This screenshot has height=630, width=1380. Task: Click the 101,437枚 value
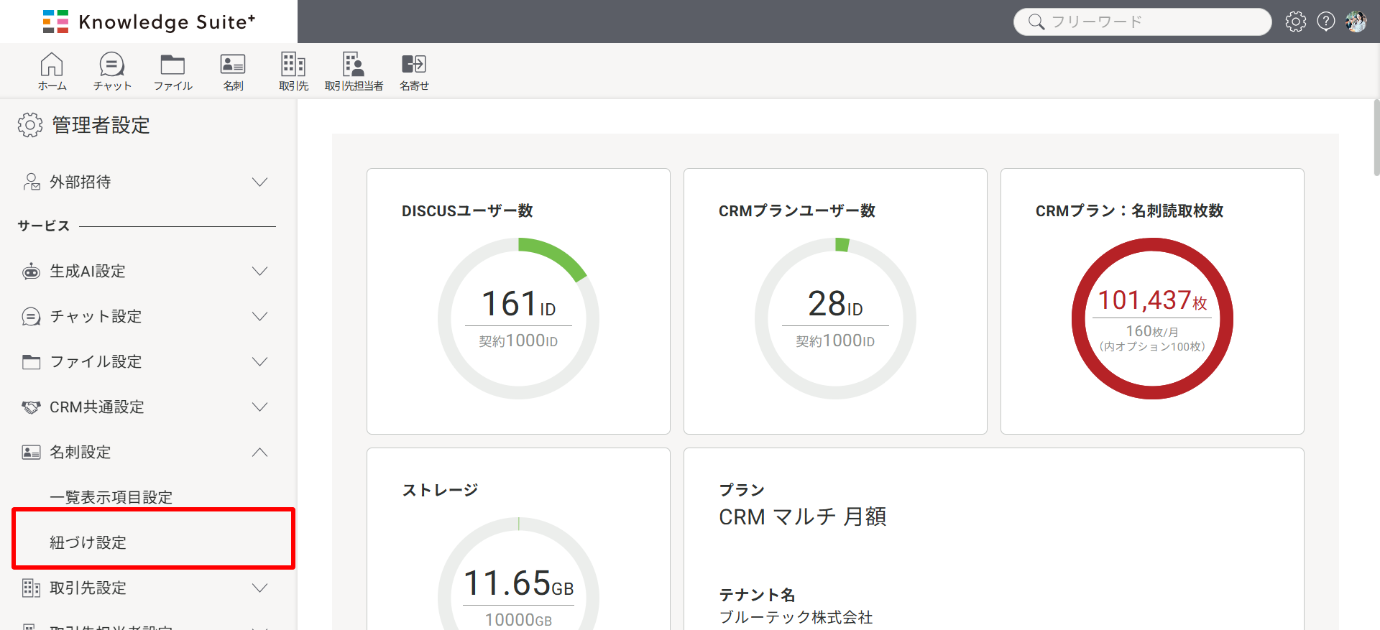click(x=1152, y=300)
